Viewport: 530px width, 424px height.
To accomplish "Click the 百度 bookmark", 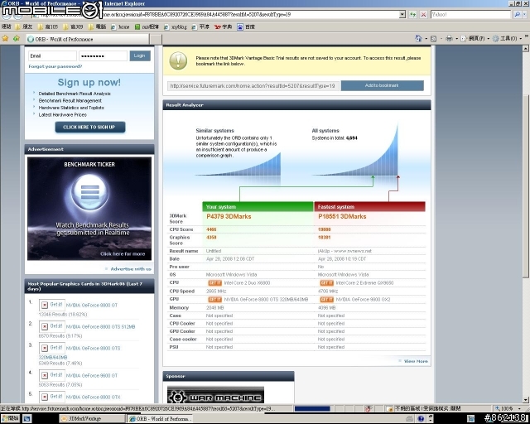I will 246,26.
